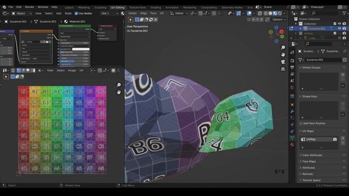
Task: Open the outliner filter funnel
Action: click(344, 13)
